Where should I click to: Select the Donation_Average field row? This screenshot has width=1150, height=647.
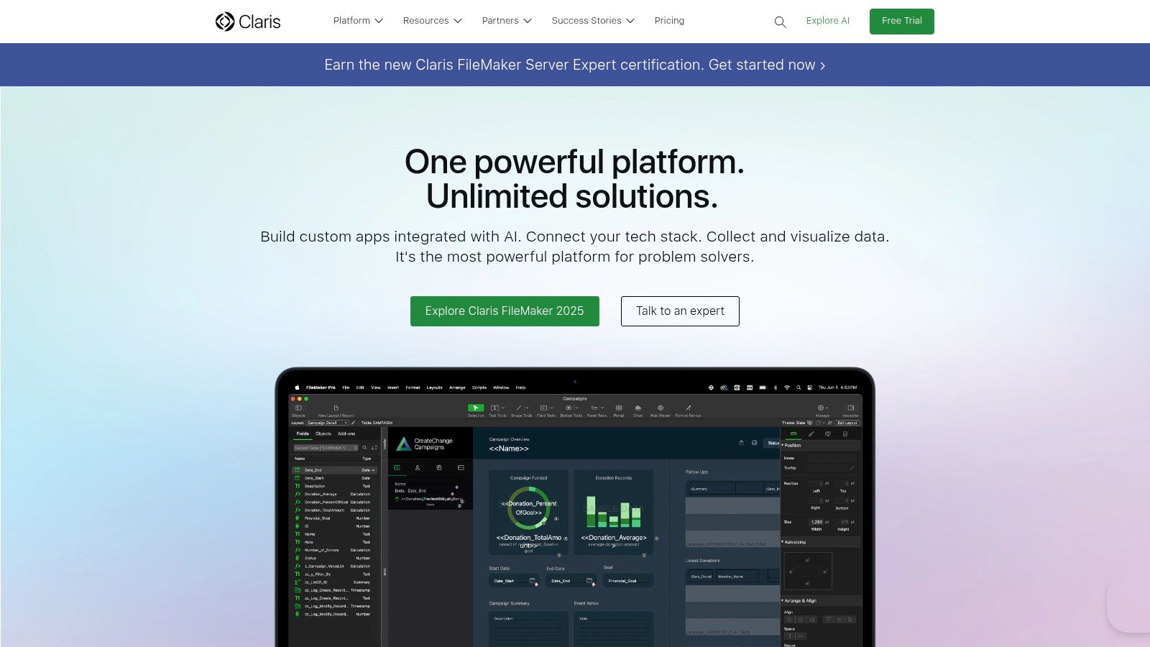point(335,494)
